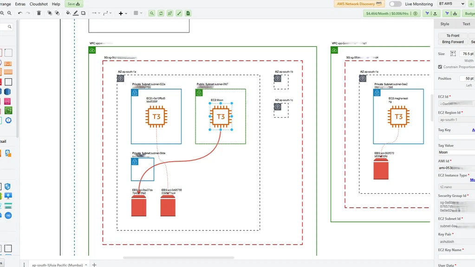Undo the last action
Image resolution: width=475 pixels, height=267 pixels.
[20, 13]
